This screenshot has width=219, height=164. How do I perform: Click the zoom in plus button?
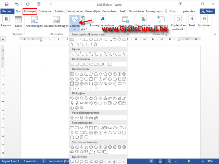pyautogui.click(x=203, y=161)
